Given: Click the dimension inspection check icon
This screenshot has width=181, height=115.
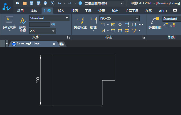Looking at the screenshot, I should [x=127, y=25].
